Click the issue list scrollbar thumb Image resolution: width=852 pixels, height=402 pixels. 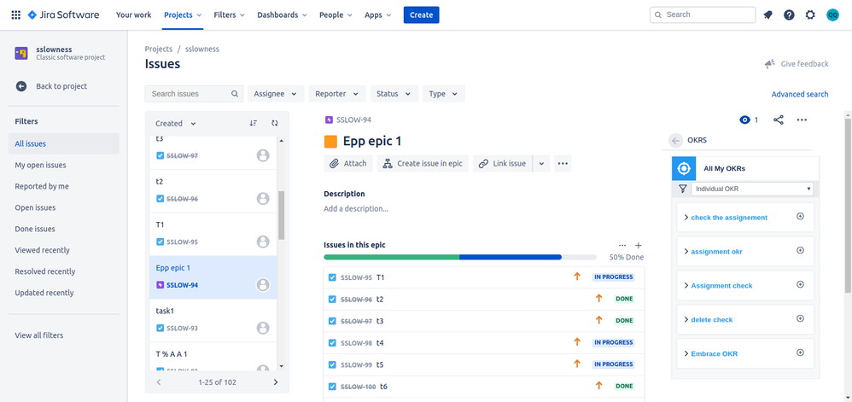tap(281, 215)
